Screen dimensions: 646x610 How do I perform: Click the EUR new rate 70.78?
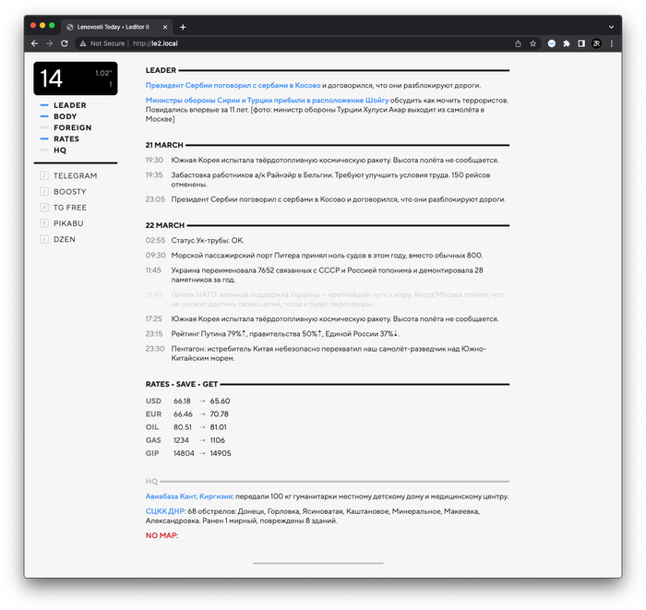point(220,414)
